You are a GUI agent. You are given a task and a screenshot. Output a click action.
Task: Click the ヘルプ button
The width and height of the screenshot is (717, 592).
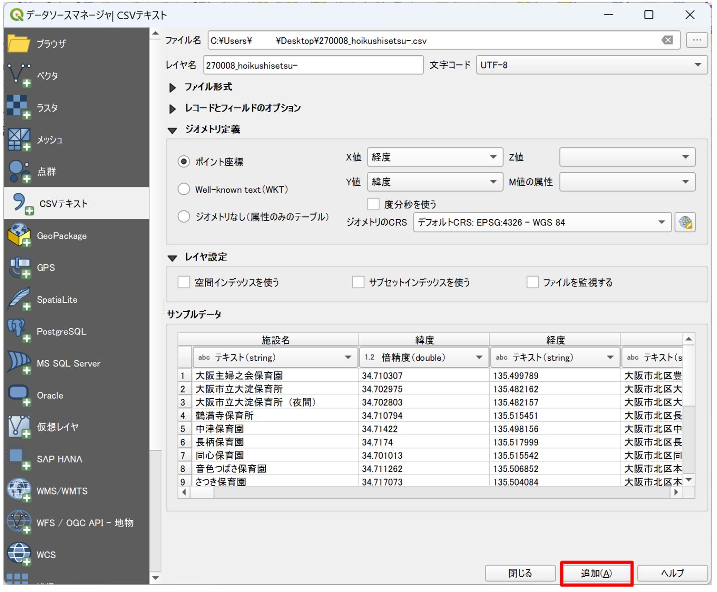672,573
